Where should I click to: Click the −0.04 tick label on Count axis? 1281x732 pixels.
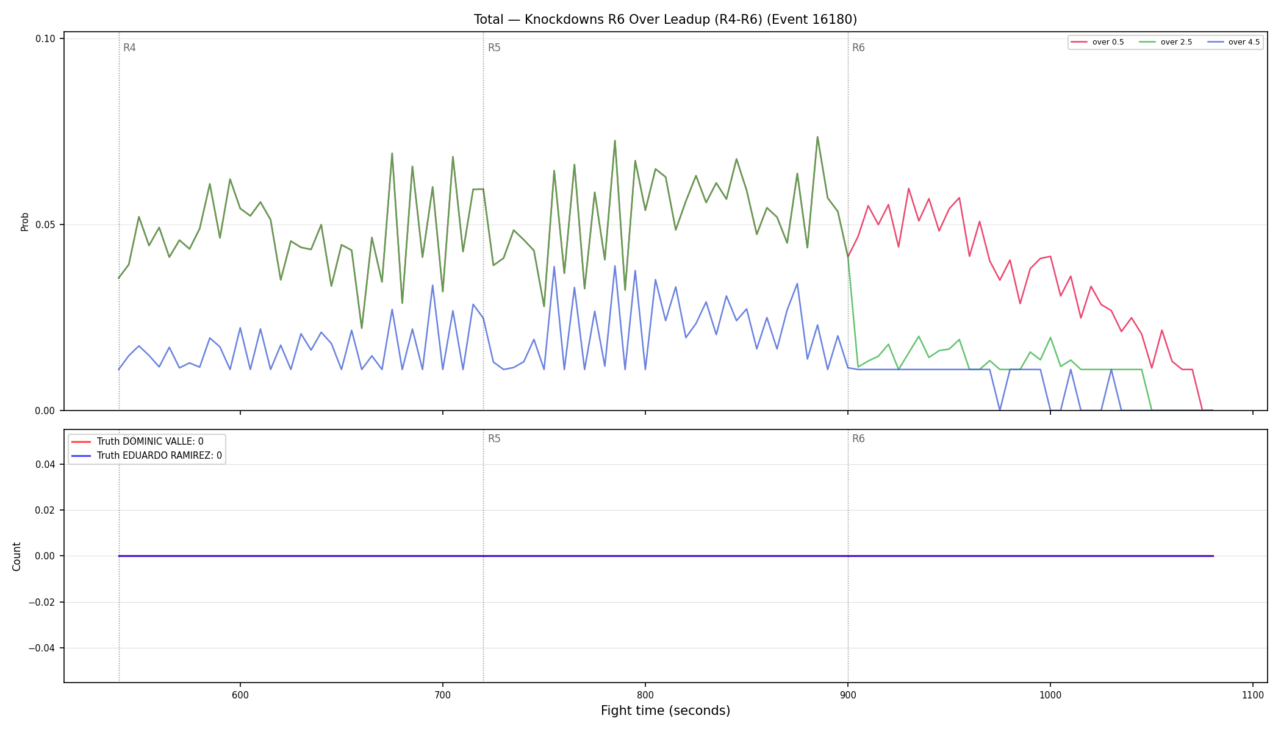[41, 648]
